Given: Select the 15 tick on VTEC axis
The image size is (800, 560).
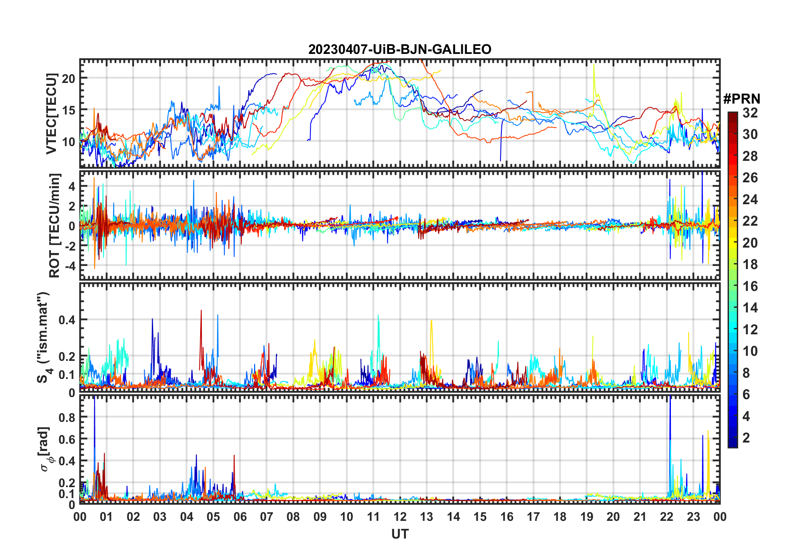Looking at the screenshot, I should [69, 110].
